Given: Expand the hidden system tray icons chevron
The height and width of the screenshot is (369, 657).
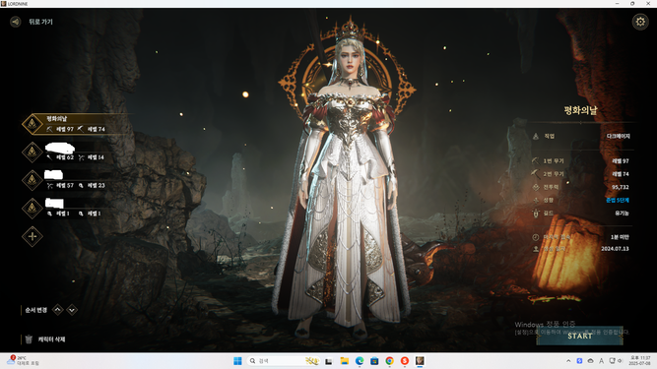Looking at the screenshot, I should tap(568, 360).
